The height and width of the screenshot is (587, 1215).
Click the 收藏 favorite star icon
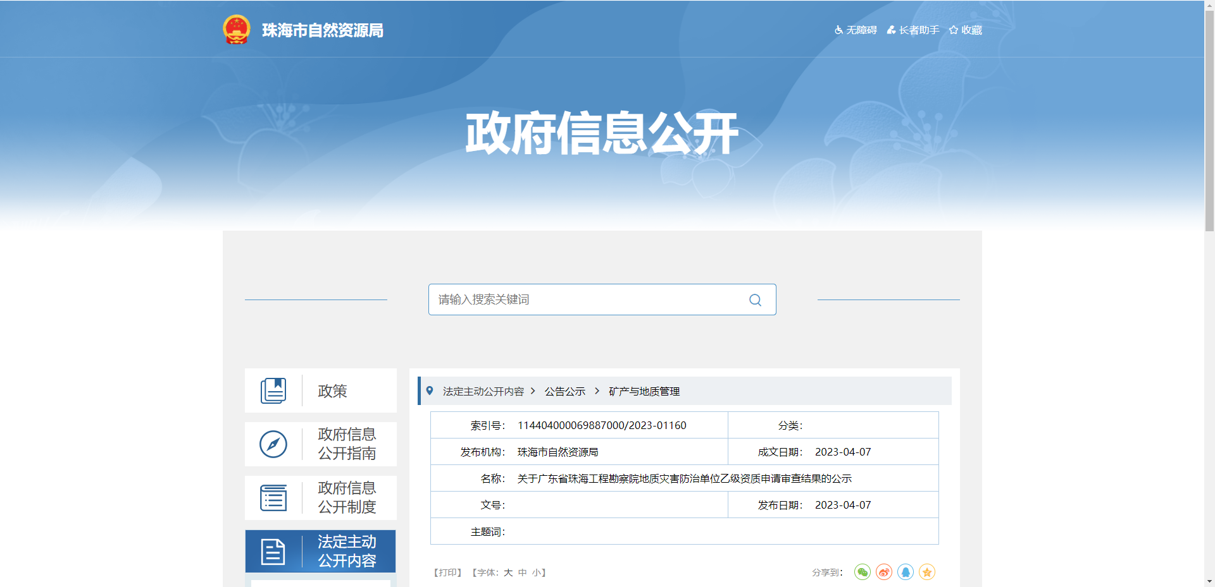tap(965, 30)
